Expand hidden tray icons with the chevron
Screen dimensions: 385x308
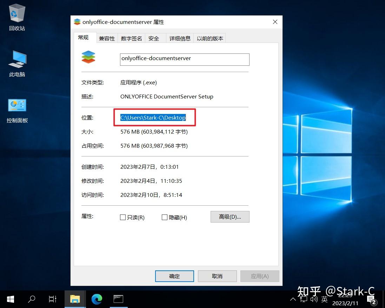pyautogui.click(x=293, y=299)
